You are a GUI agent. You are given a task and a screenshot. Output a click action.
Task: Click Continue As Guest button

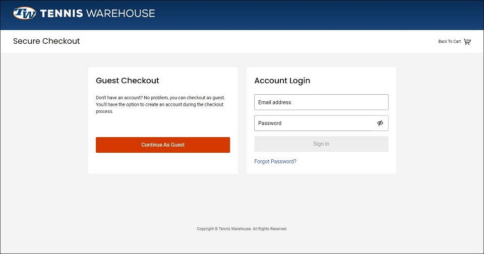coord(163,145)
